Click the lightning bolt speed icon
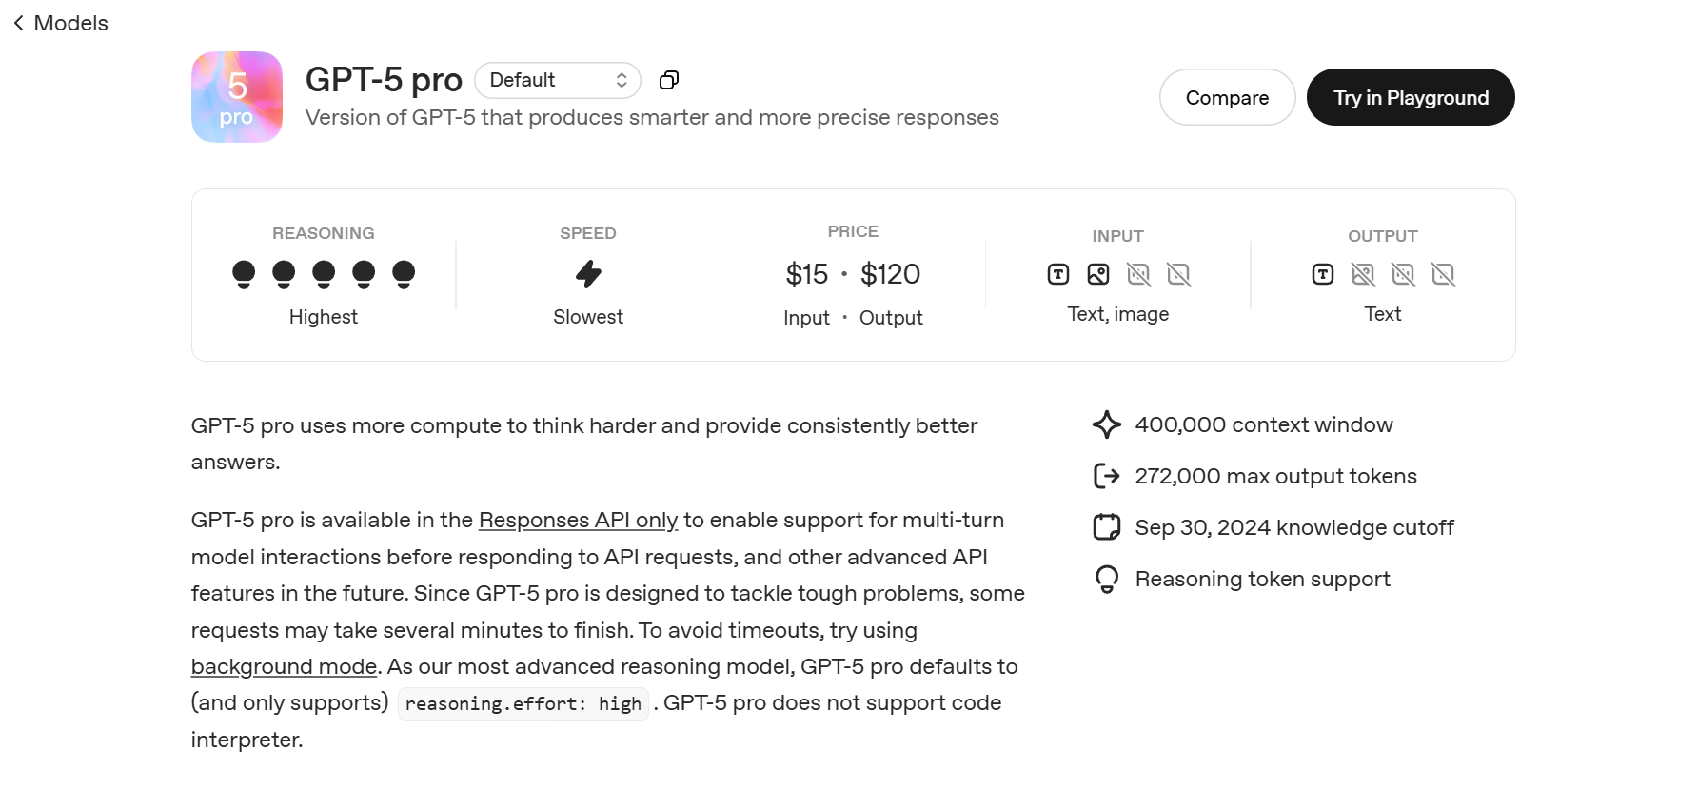 click(588, 274)
